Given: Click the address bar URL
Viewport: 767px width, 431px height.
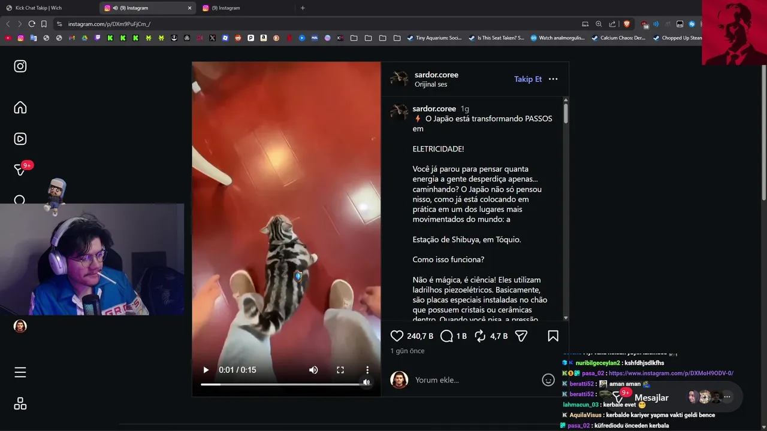Looking at the screenshot, I should [109, 24].
